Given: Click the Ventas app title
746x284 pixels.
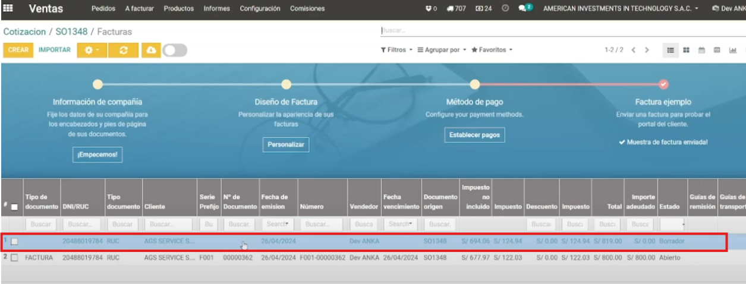Looking at the screenshot, I should pyautogui.click(x=46, y=9).
